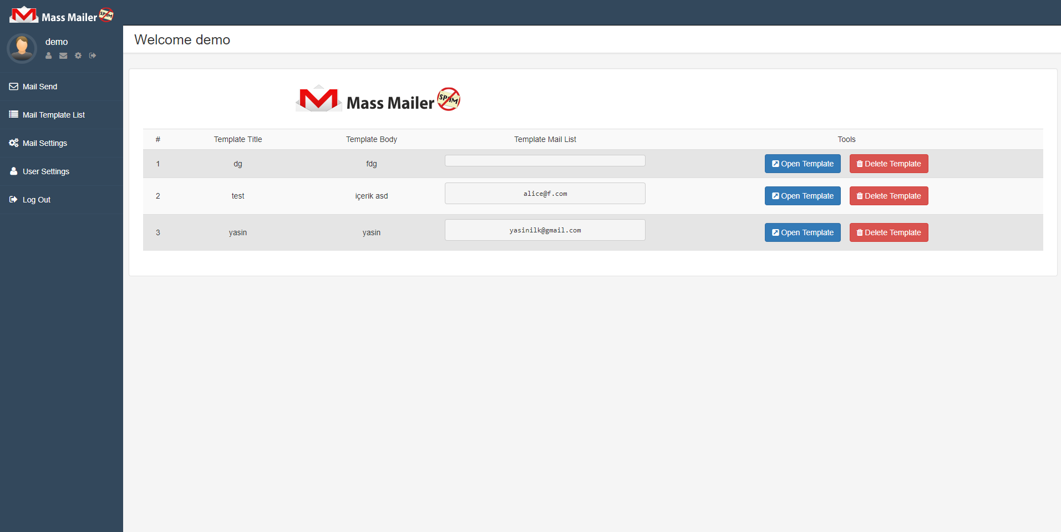Open Template for the yasin row
Image resolution: width=1061 pixels, height=532 pixels.
[803, 232]
